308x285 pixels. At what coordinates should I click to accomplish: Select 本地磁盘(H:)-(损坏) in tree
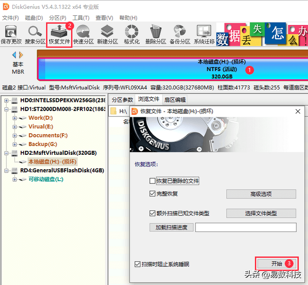click(x=52, y=161)
